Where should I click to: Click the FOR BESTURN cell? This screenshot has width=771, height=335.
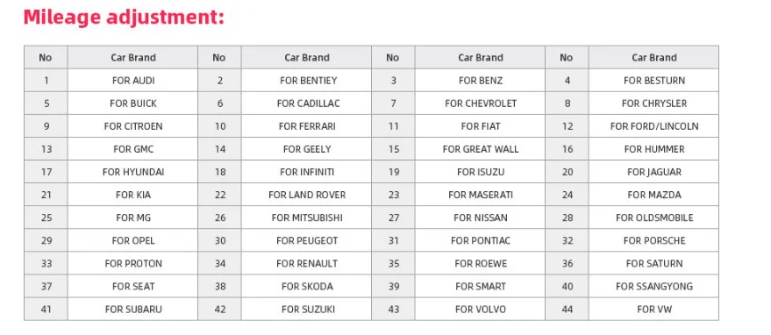point(653,80)
